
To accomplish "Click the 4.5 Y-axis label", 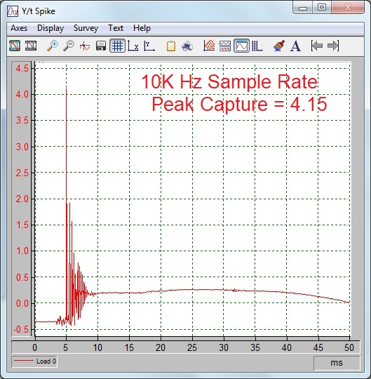I will pos(22,68).
